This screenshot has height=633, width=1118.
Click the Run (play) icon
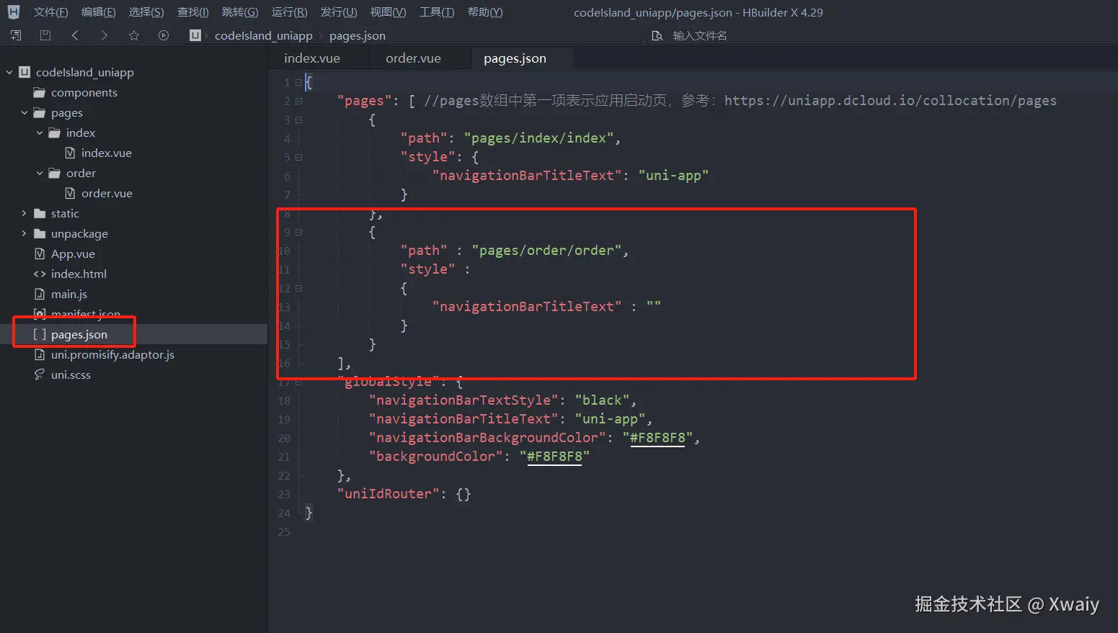click(x=163, y=35)
